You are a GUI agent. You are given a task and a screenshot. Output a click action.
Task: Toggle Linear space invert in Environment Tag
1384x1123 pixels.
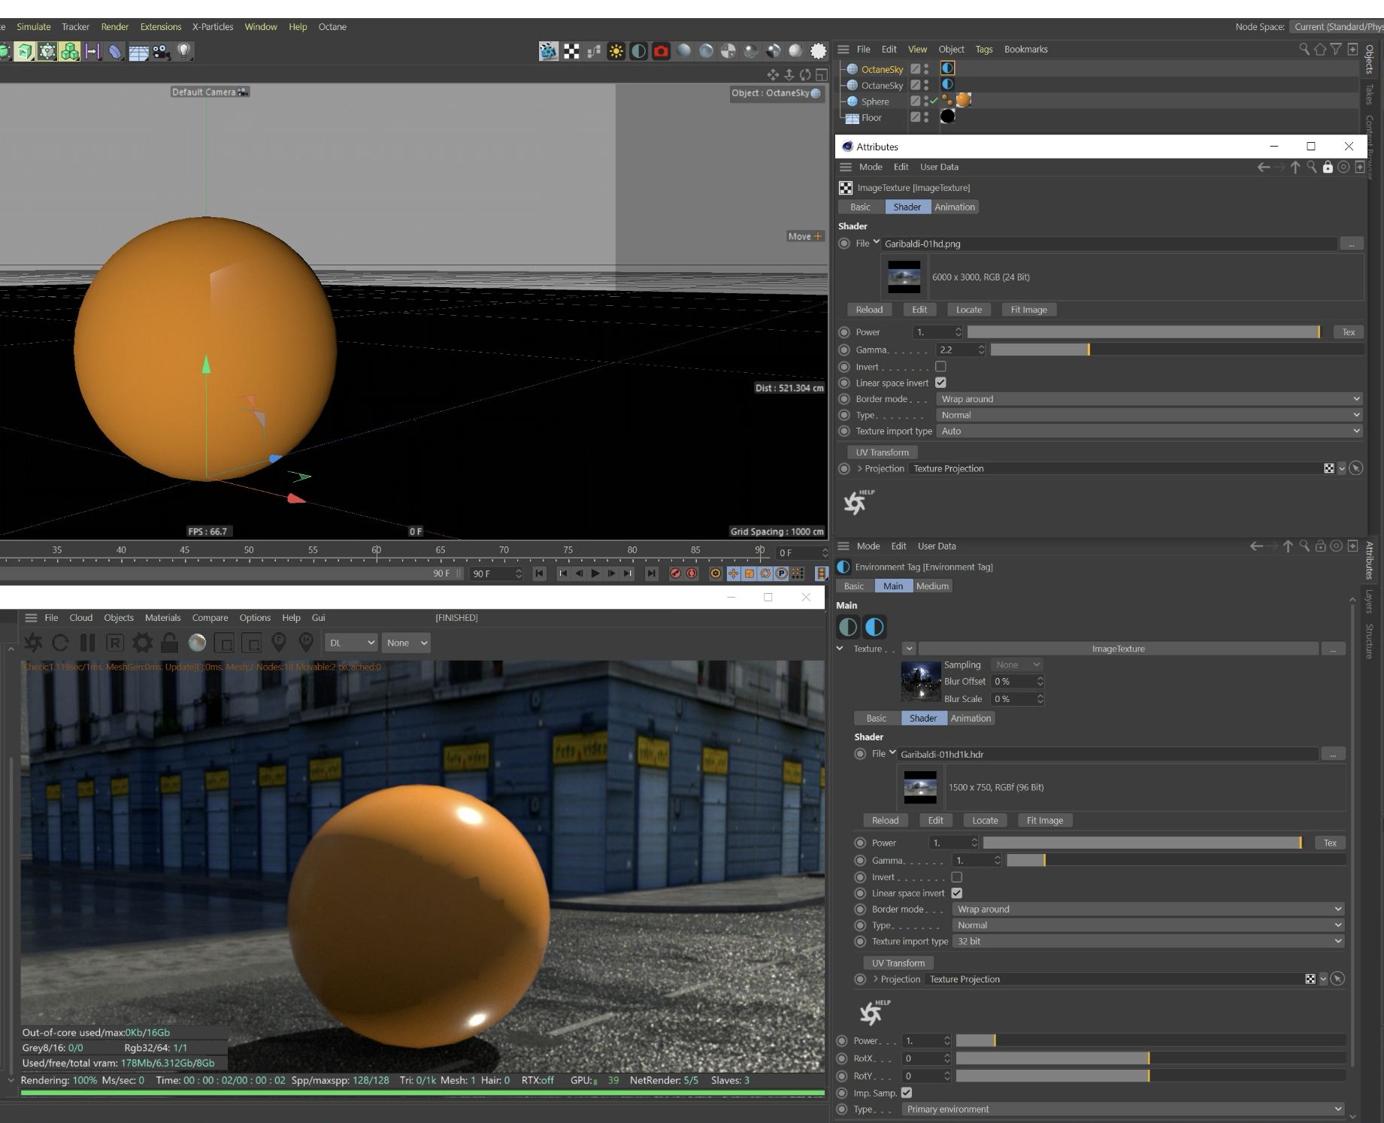[957, 893]
